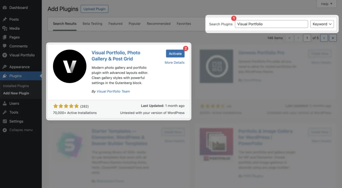342x188 pixels.
Task: Click the Settings sliders icon
Action: coord(5,121)
